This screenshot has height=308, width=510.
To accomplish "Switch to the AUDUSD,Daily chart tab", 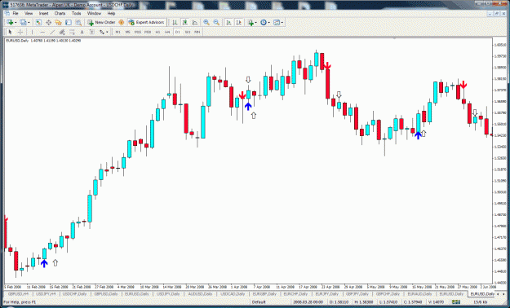I will pyautogui.click(x=200, y=293).
